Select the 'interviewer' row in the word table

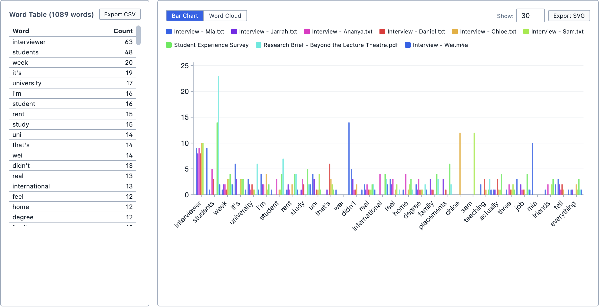[x=73, y=42]
